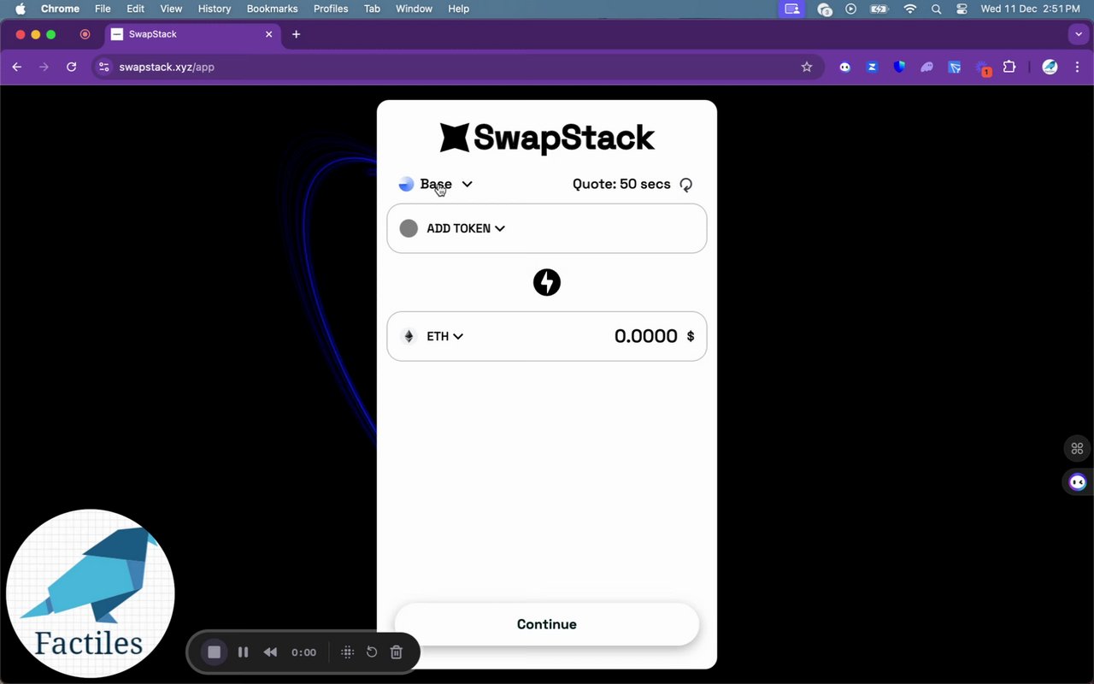Open the Bookmarks menu
This screenshot has height=684, width=1094.
tap(272, 9)
